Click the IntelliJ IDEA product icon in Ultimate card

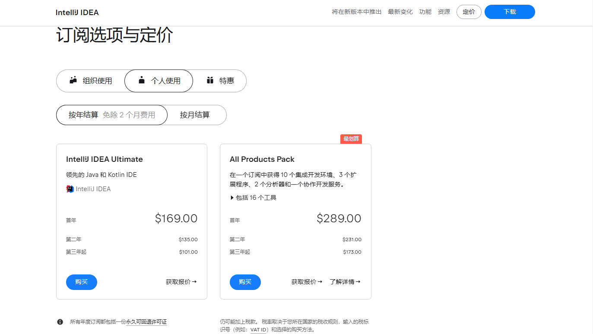tap(70, 189)
